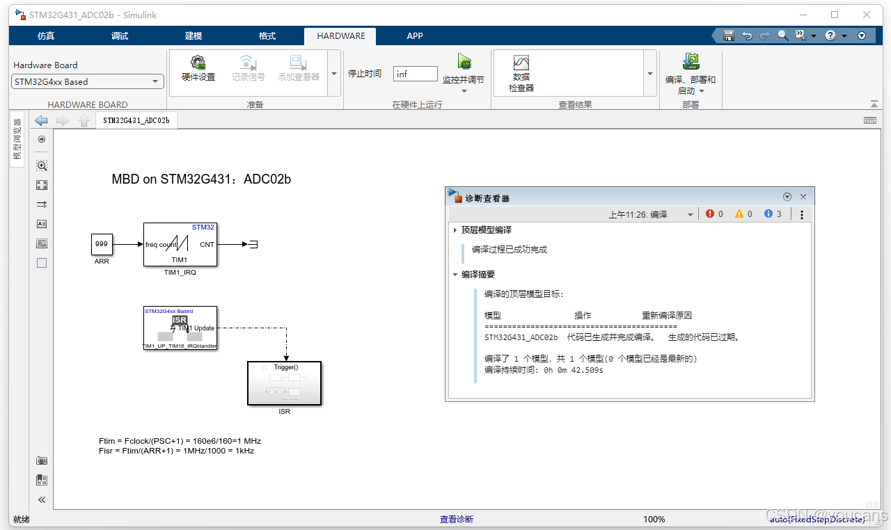Click the redo arrow in quick access toolbar

coord(765,35)
